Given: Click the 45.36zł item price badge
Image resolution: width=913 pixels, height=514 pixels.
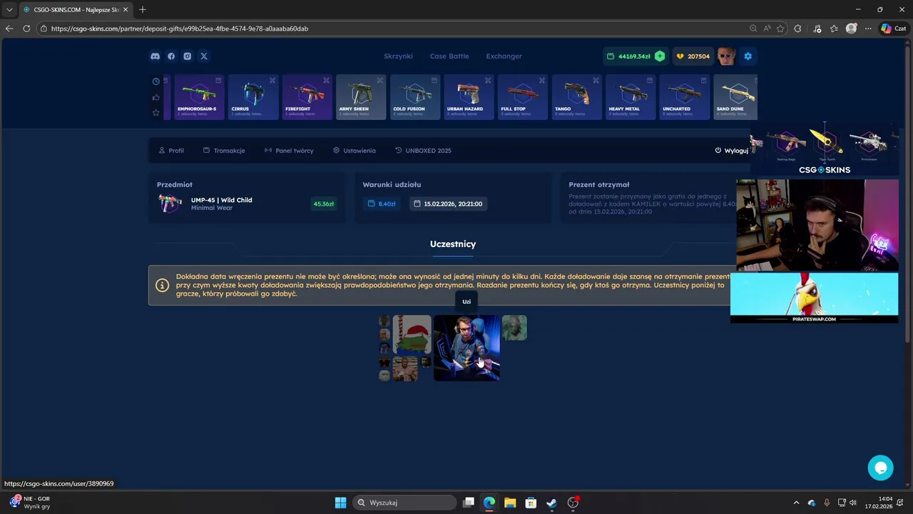Looking at the screenshot, I should click(x=324, y=204).
